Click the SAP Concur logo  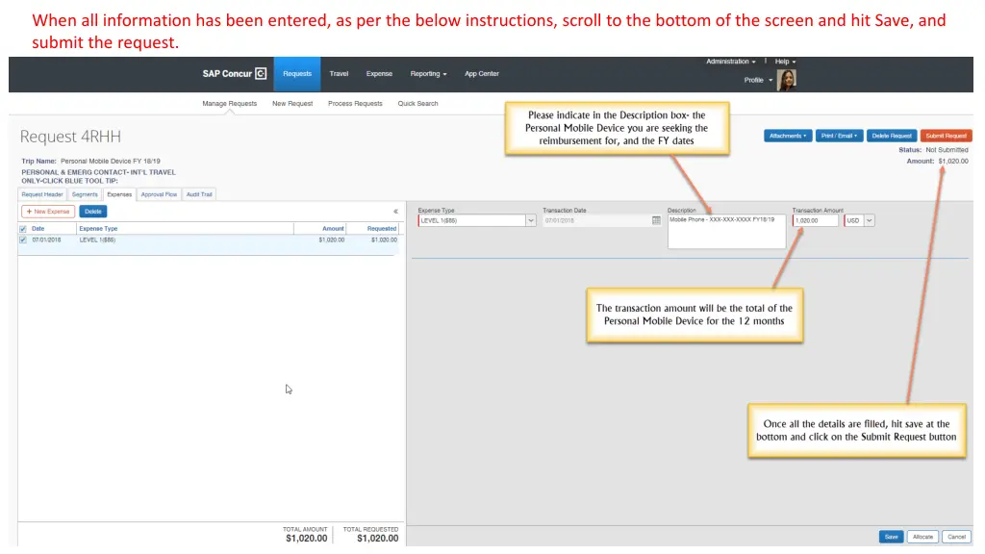click(234, 74)
